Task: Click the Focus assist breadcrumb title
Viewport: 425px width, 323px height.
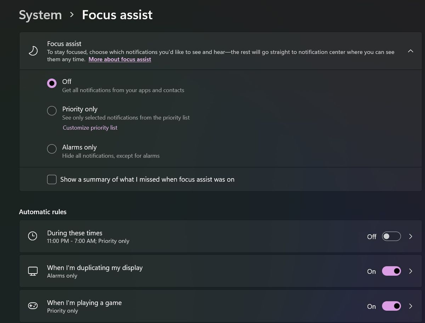Action: coord(117,15)
